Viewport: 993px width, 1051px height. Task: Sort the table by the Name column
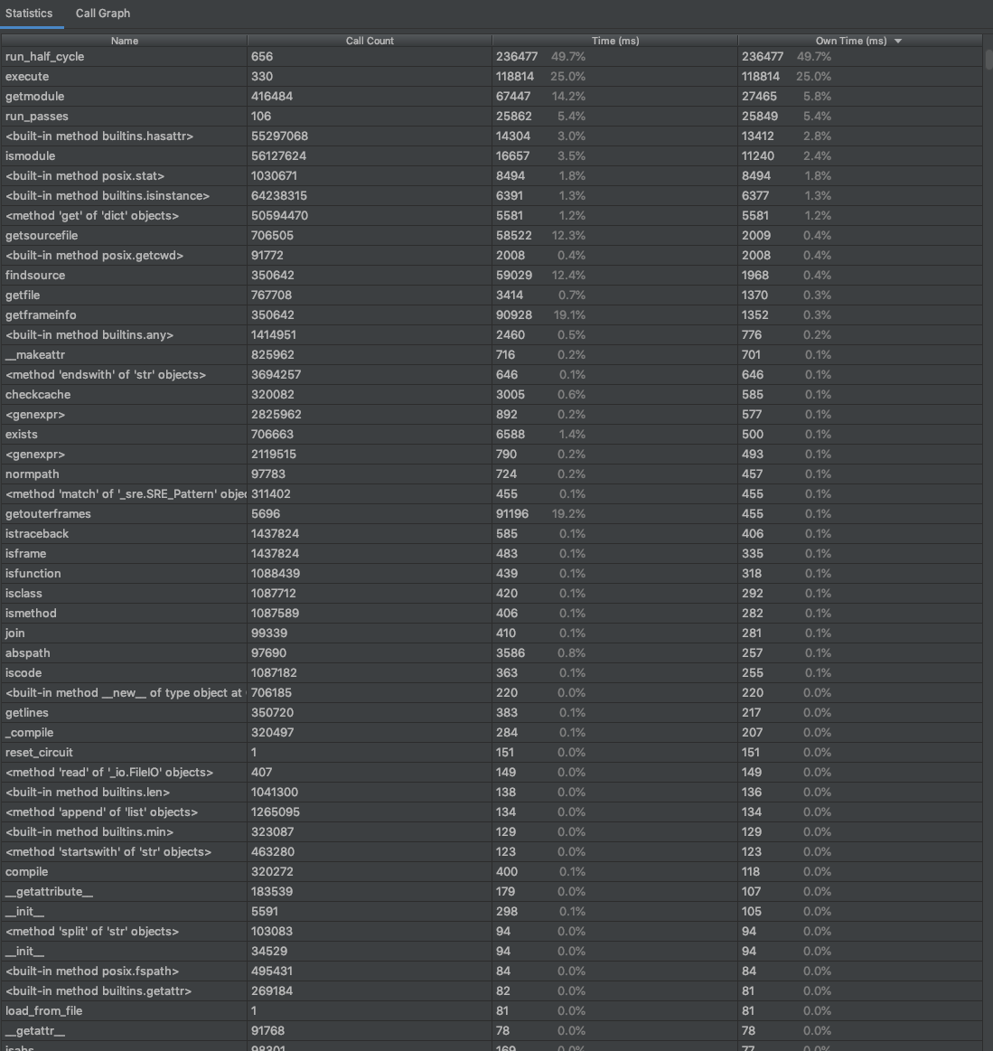point(124,41)
